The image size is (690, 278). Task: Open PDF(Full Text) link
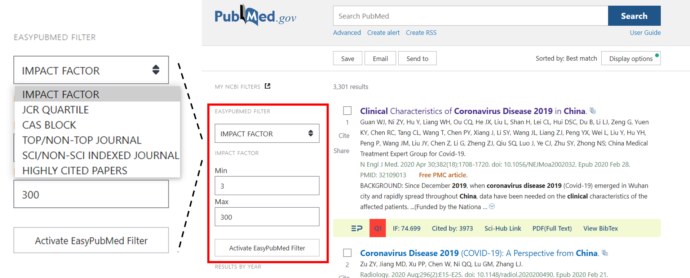[552, 228]
